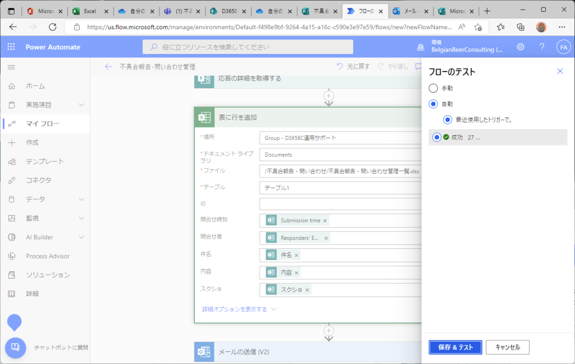The height and width of the screenshot is (364, 575).
Task: Select the 自動 radio option
Action: point(433,104)
